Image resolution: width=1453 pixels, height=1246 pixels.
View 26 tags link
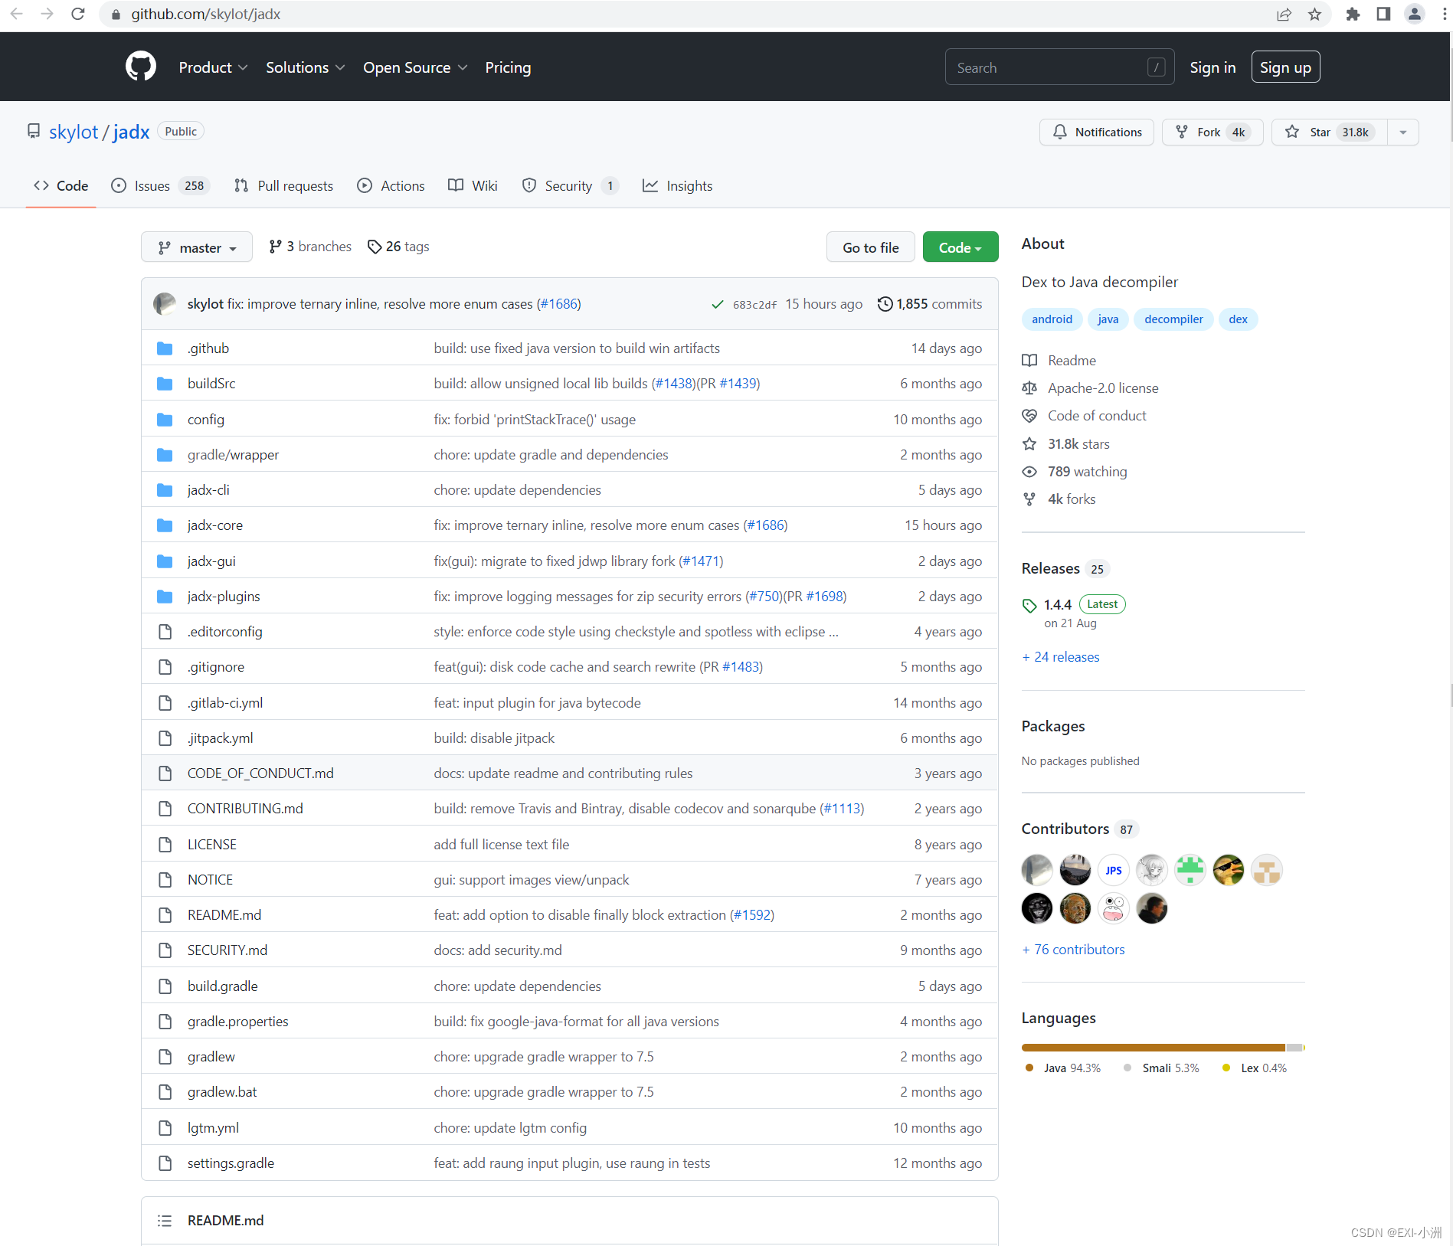coord(398,247)
